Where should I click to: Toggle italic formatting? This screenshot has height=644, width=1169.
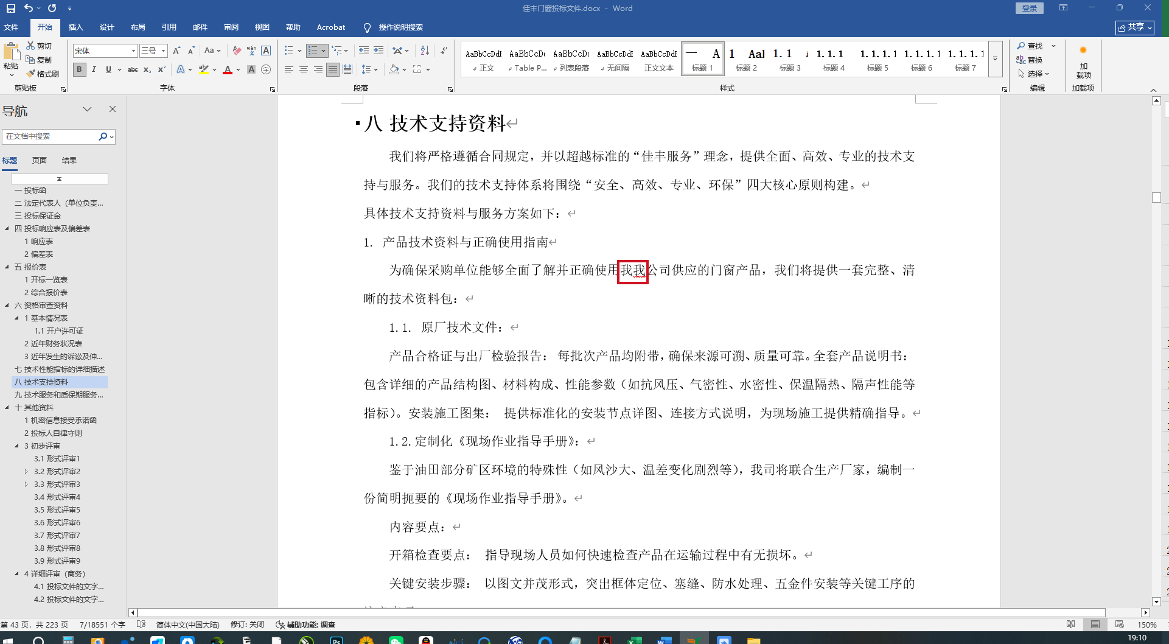coord(94,70)
